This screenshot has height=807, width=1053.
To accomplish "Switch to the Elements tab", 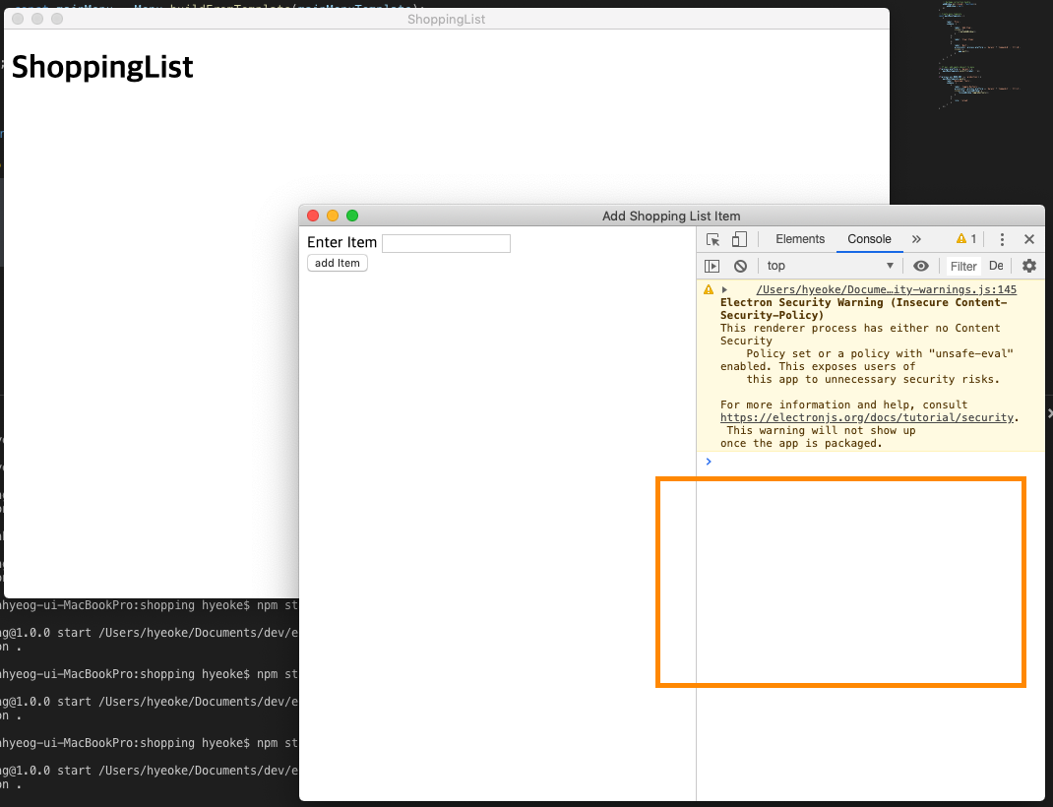I will [800, 239].
